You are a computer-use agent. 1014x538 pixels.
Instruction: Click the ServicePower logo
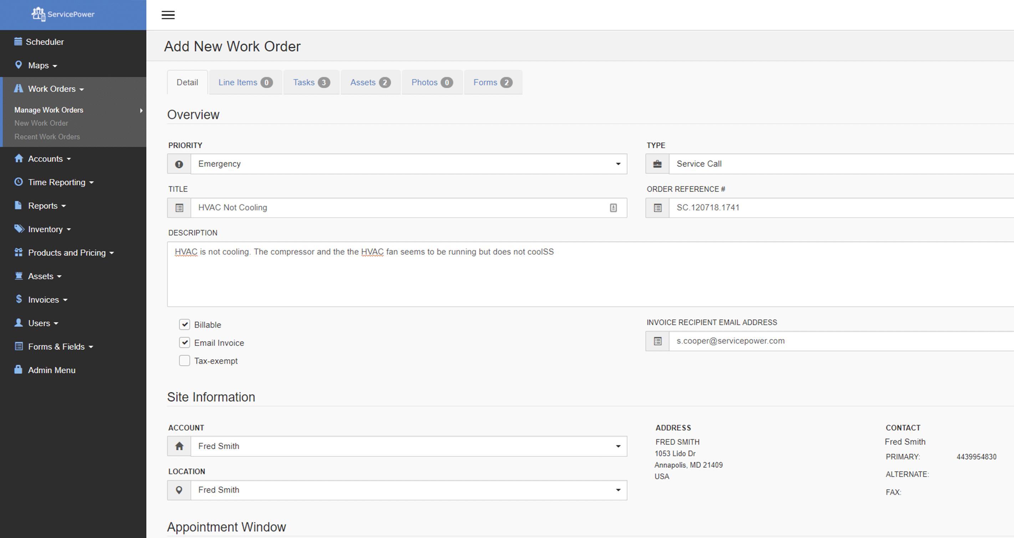click(x=63, y=14)
